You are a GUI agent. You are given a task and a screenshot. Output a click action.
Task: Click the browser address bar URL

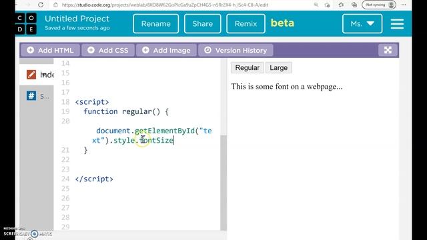pyautogui.click(x=165, y=5)
